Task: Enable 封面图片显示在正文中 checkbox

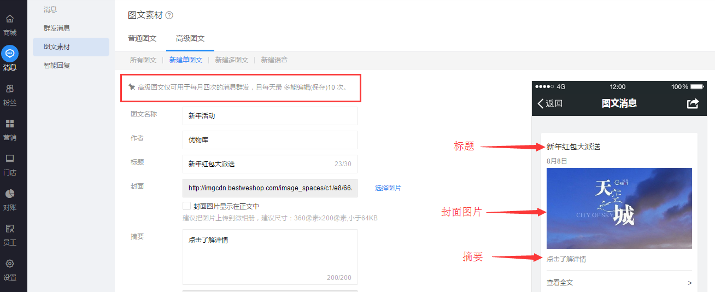Action: tap(187, 206)
